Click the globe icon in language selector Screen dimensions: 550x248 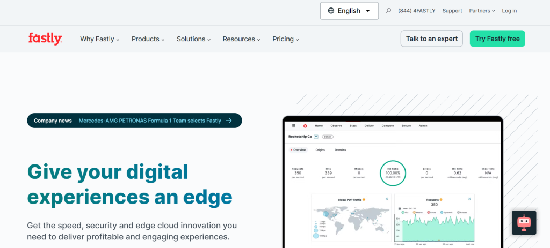point(331,11)
